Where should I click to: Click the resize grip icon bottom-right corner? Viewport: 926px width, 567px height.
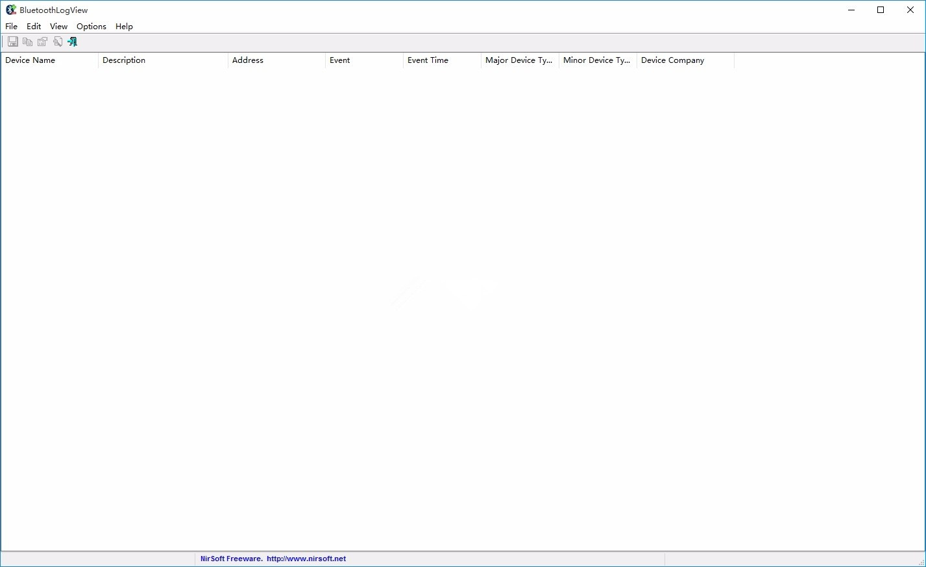921,563
